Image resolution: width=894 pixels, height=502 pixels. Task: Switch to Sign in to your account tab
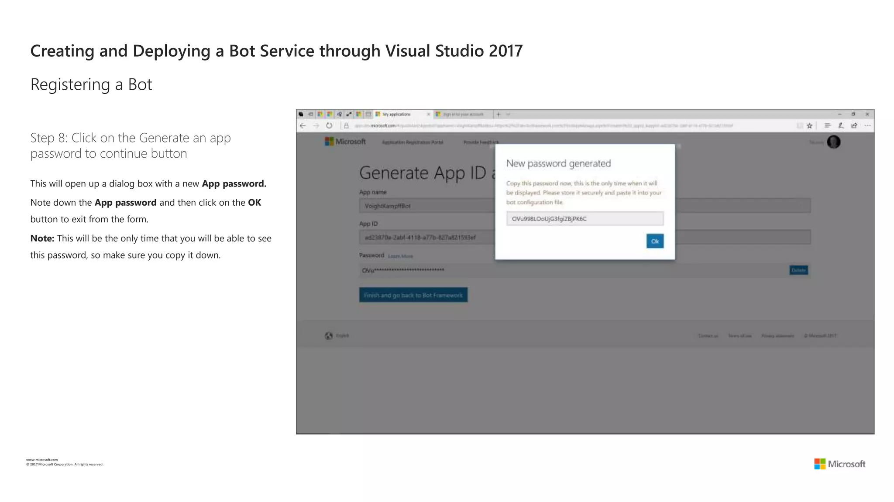[463, 115]
